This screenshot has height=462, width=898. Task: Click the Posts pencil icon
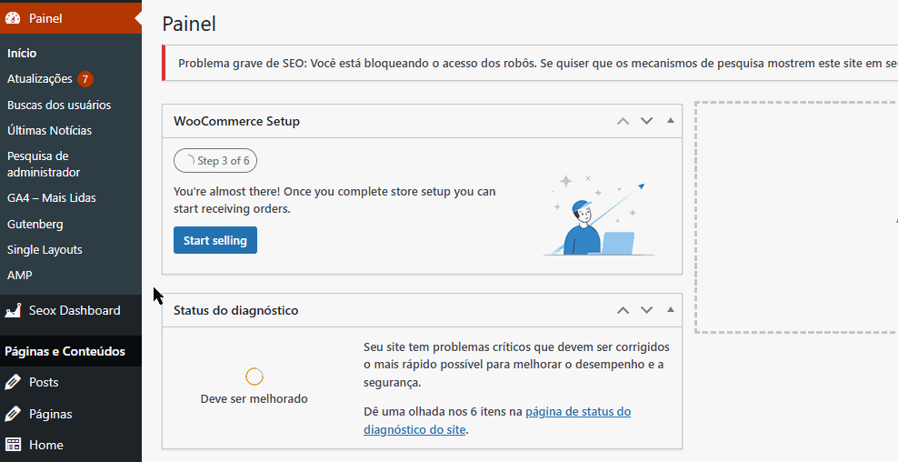click(x=13, y=382)
